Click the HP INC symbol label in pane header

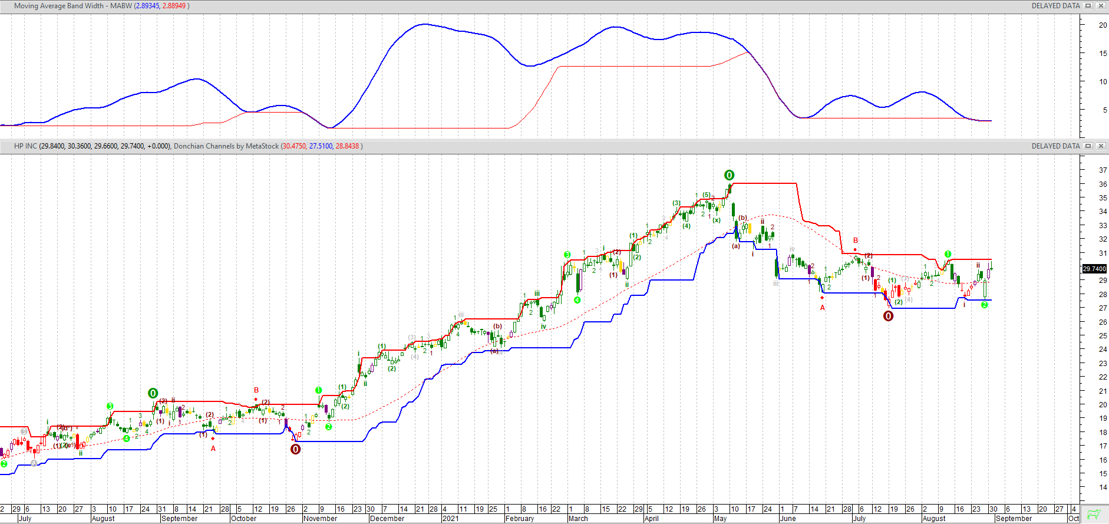pos(25,146)
